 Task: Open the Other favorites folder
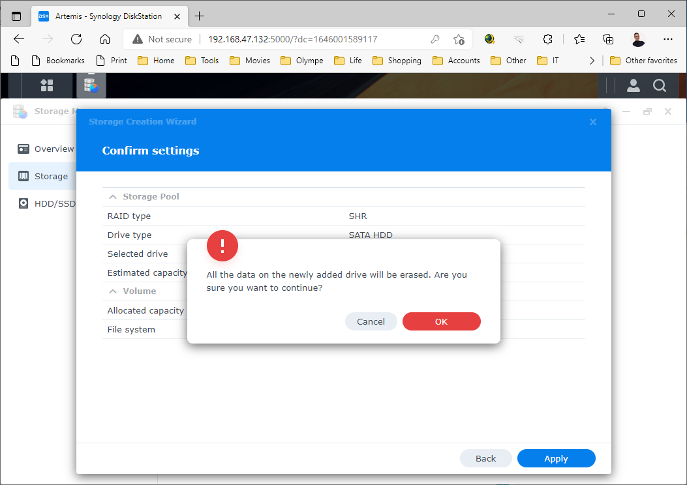(644, 61)
